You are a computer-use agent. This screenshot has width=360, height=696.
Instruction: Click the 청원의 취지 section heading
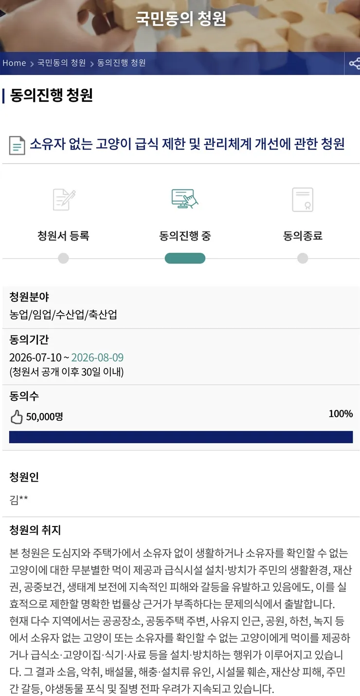tap(35, 530)
